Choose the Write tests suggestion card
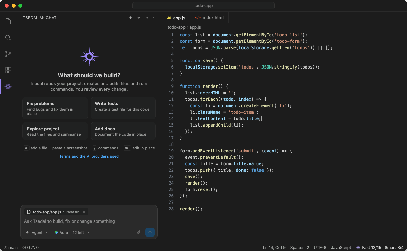Viewport: 407px width, 251px height. click(x=123, y=108)
